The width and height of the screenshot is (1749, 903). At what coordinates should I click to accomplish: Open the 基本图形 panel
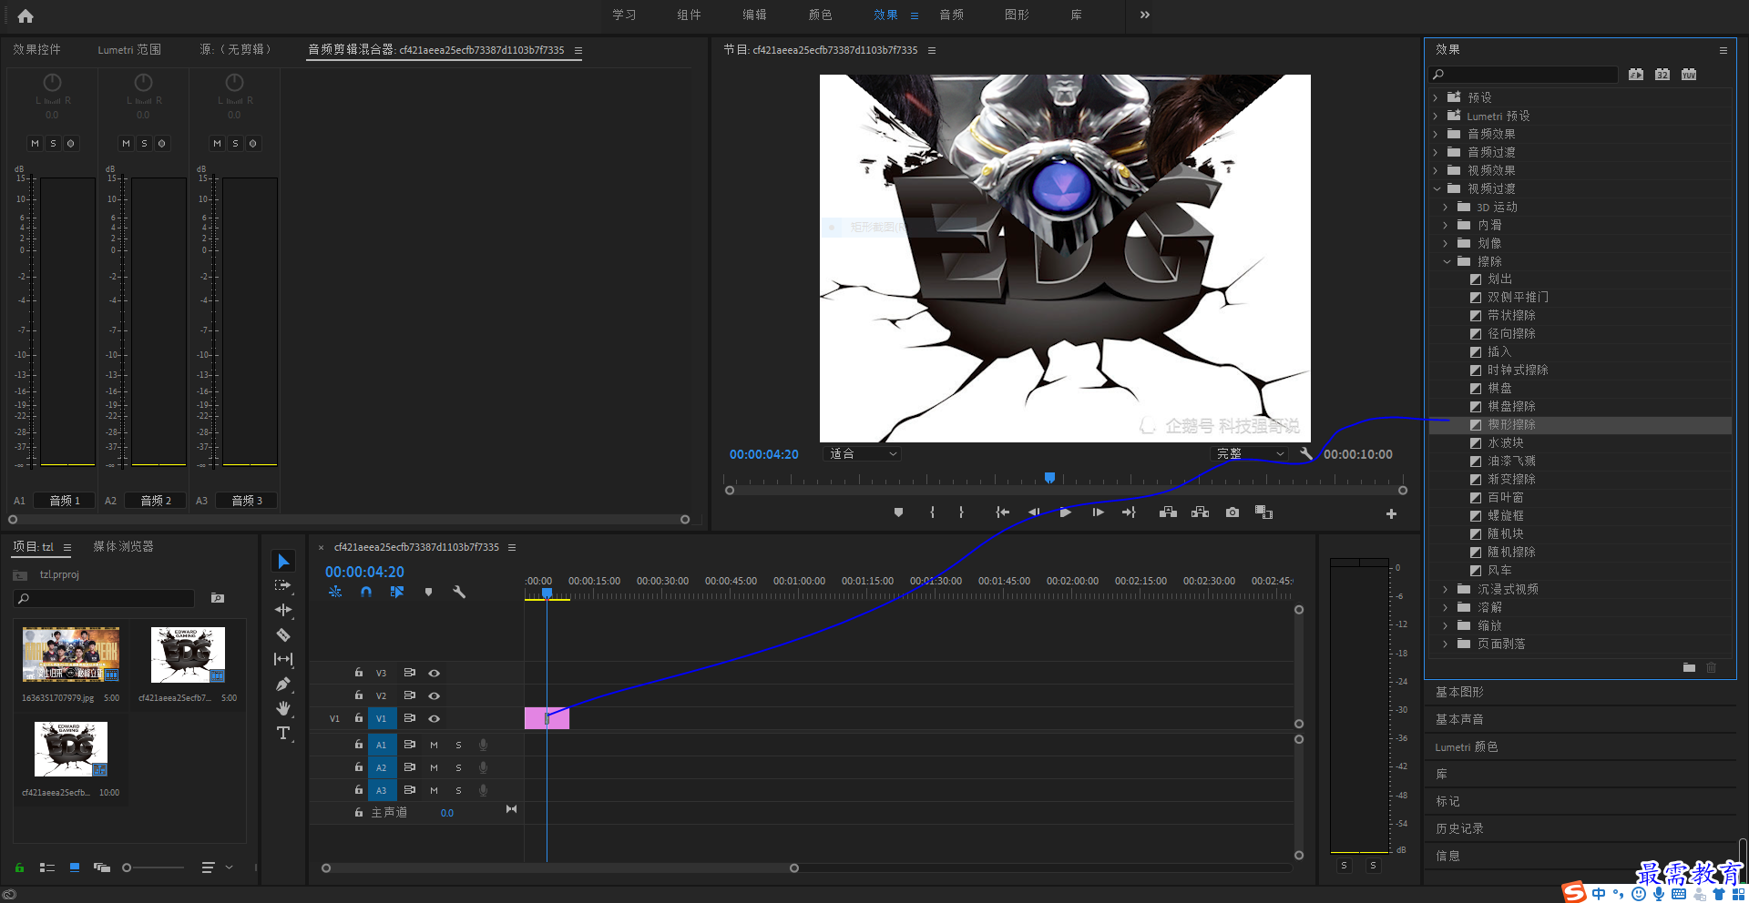pyautogui.click(x=1459, y=692)
